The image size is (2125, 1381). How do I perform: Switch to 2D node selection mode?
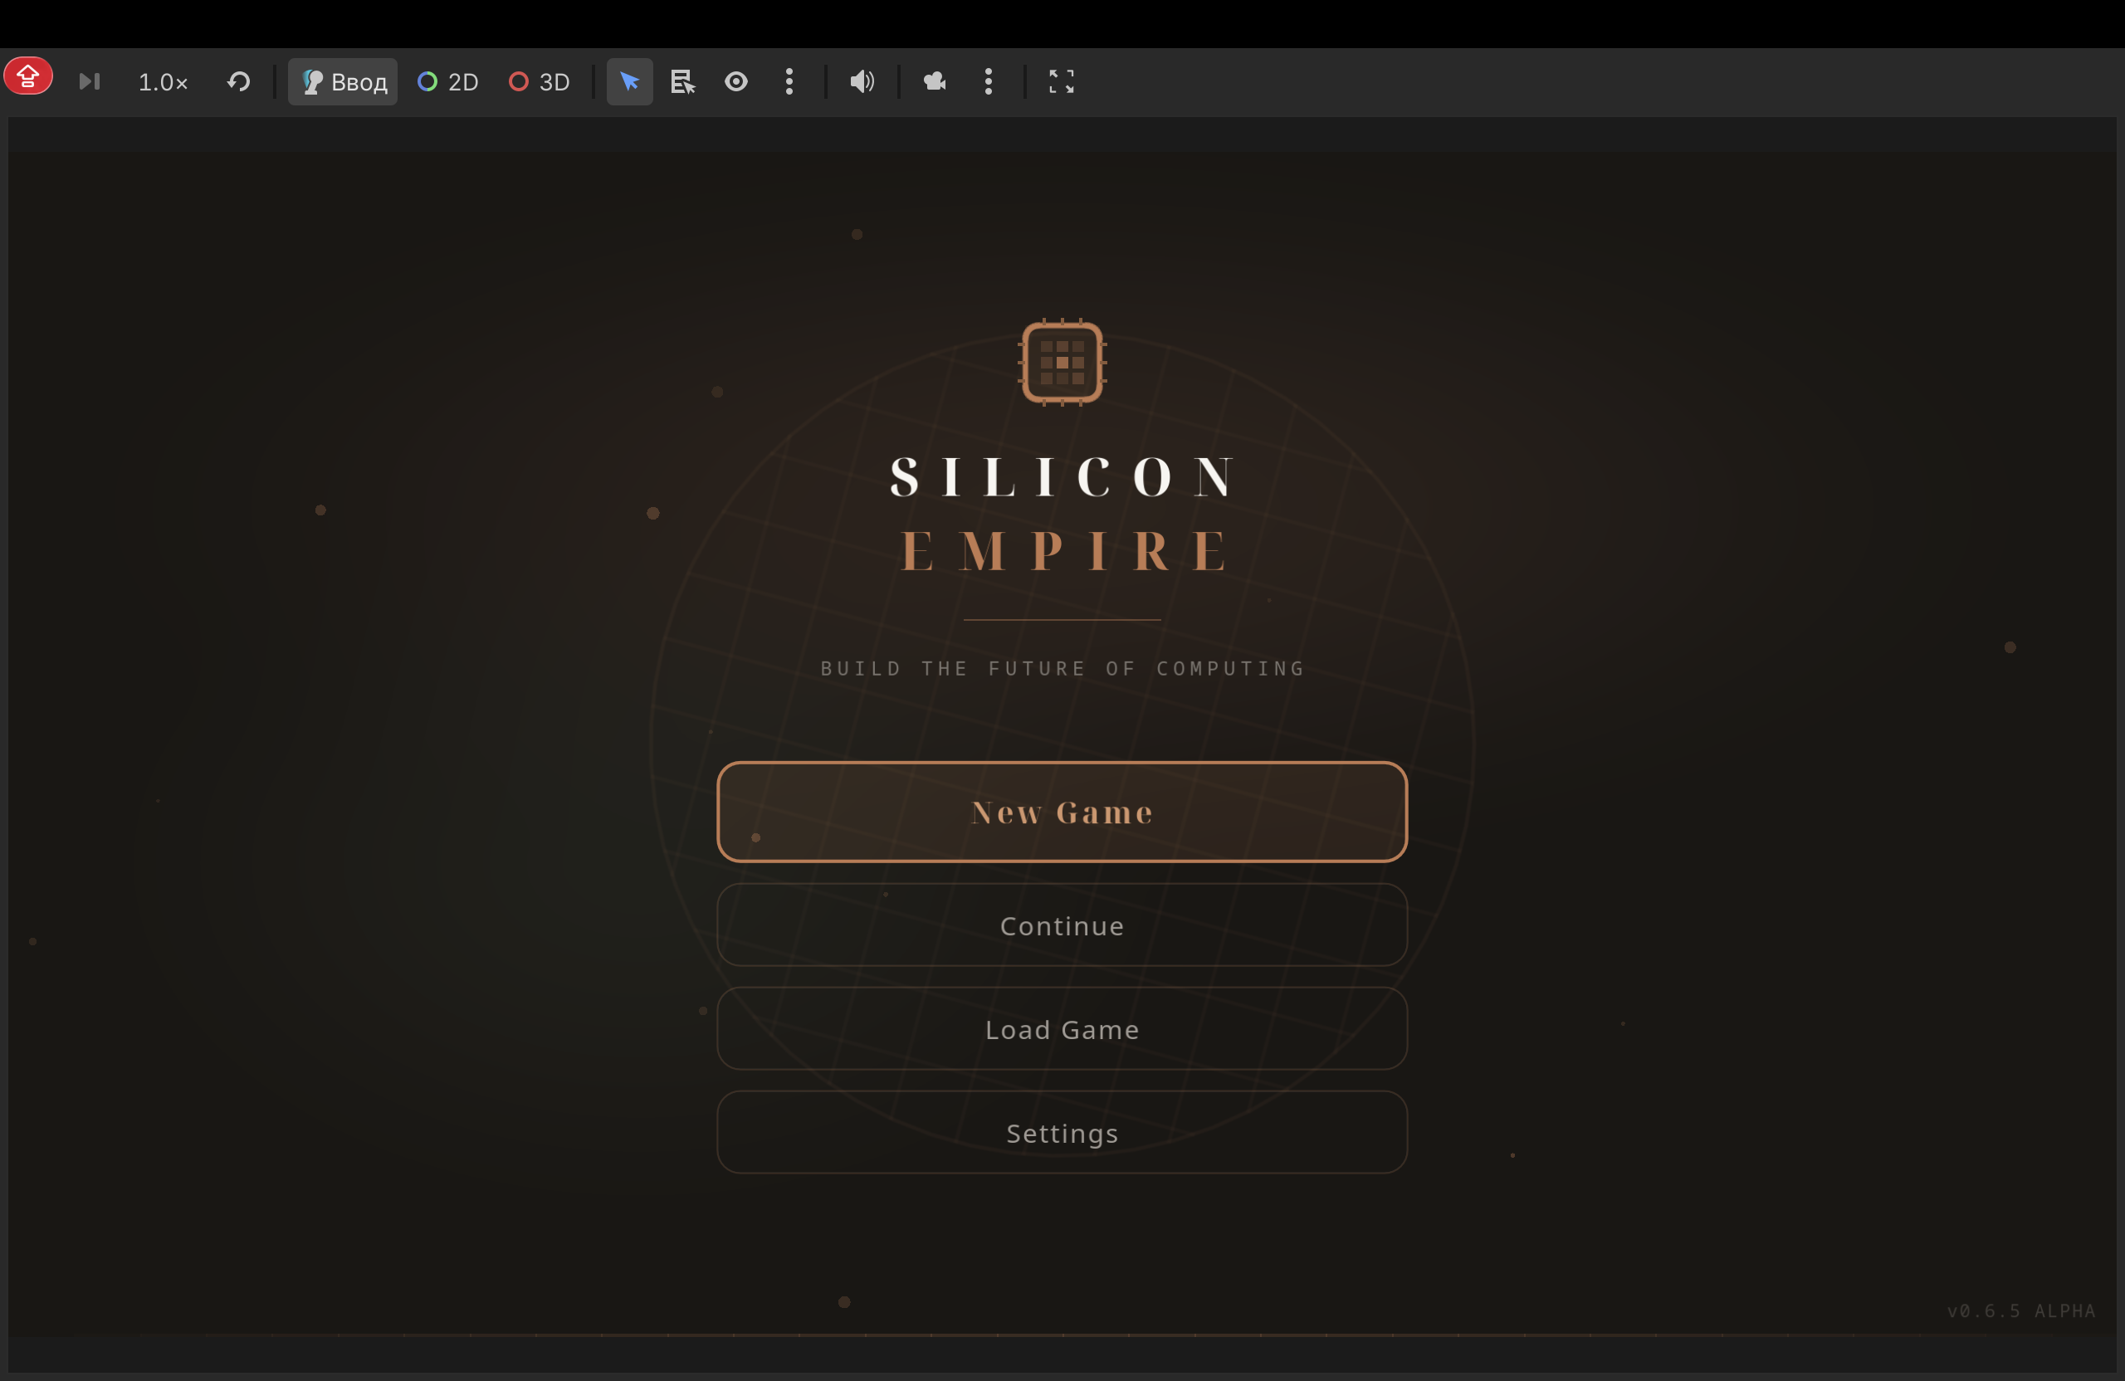448,82
